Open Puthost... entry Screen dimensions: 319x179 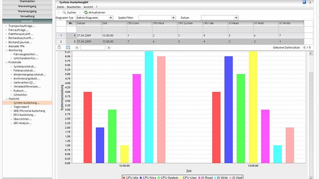[20, 91]
